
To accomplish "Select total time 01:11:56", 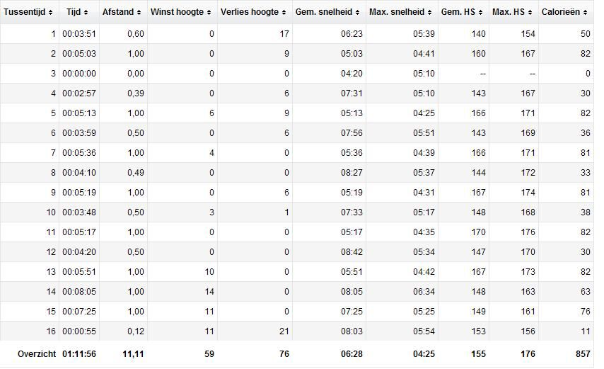I will (x=79, y=354).
